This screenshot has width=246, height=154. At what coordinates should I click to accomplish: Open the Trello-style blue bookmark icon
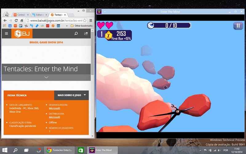click(x=21, y=26)
